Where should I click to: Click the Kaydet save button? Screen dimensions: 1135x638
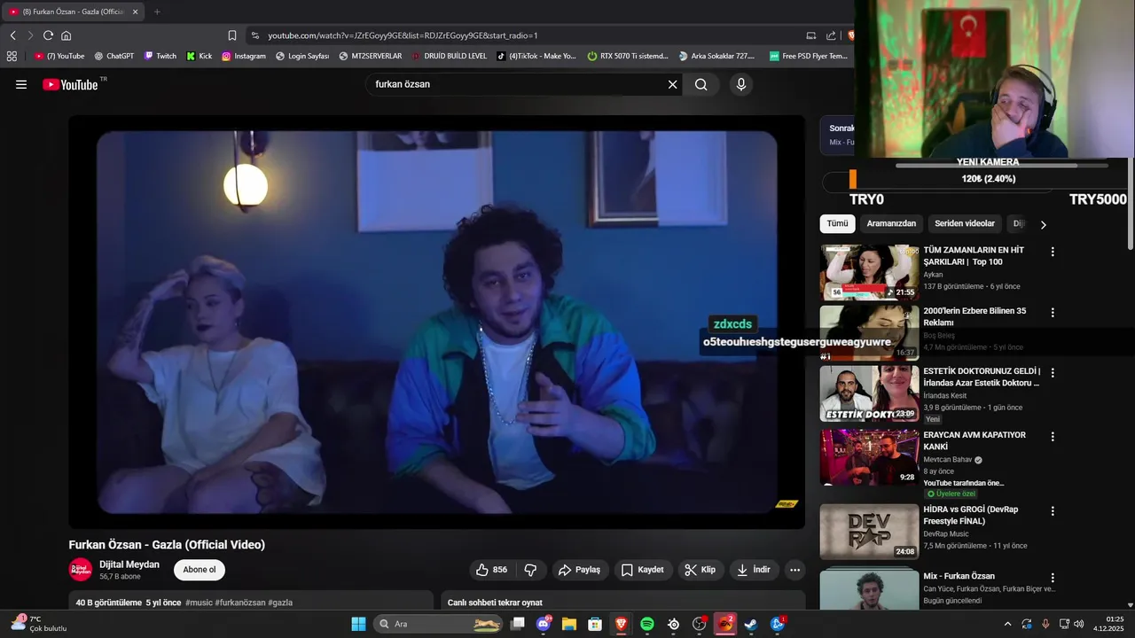(x=642, y=570)
